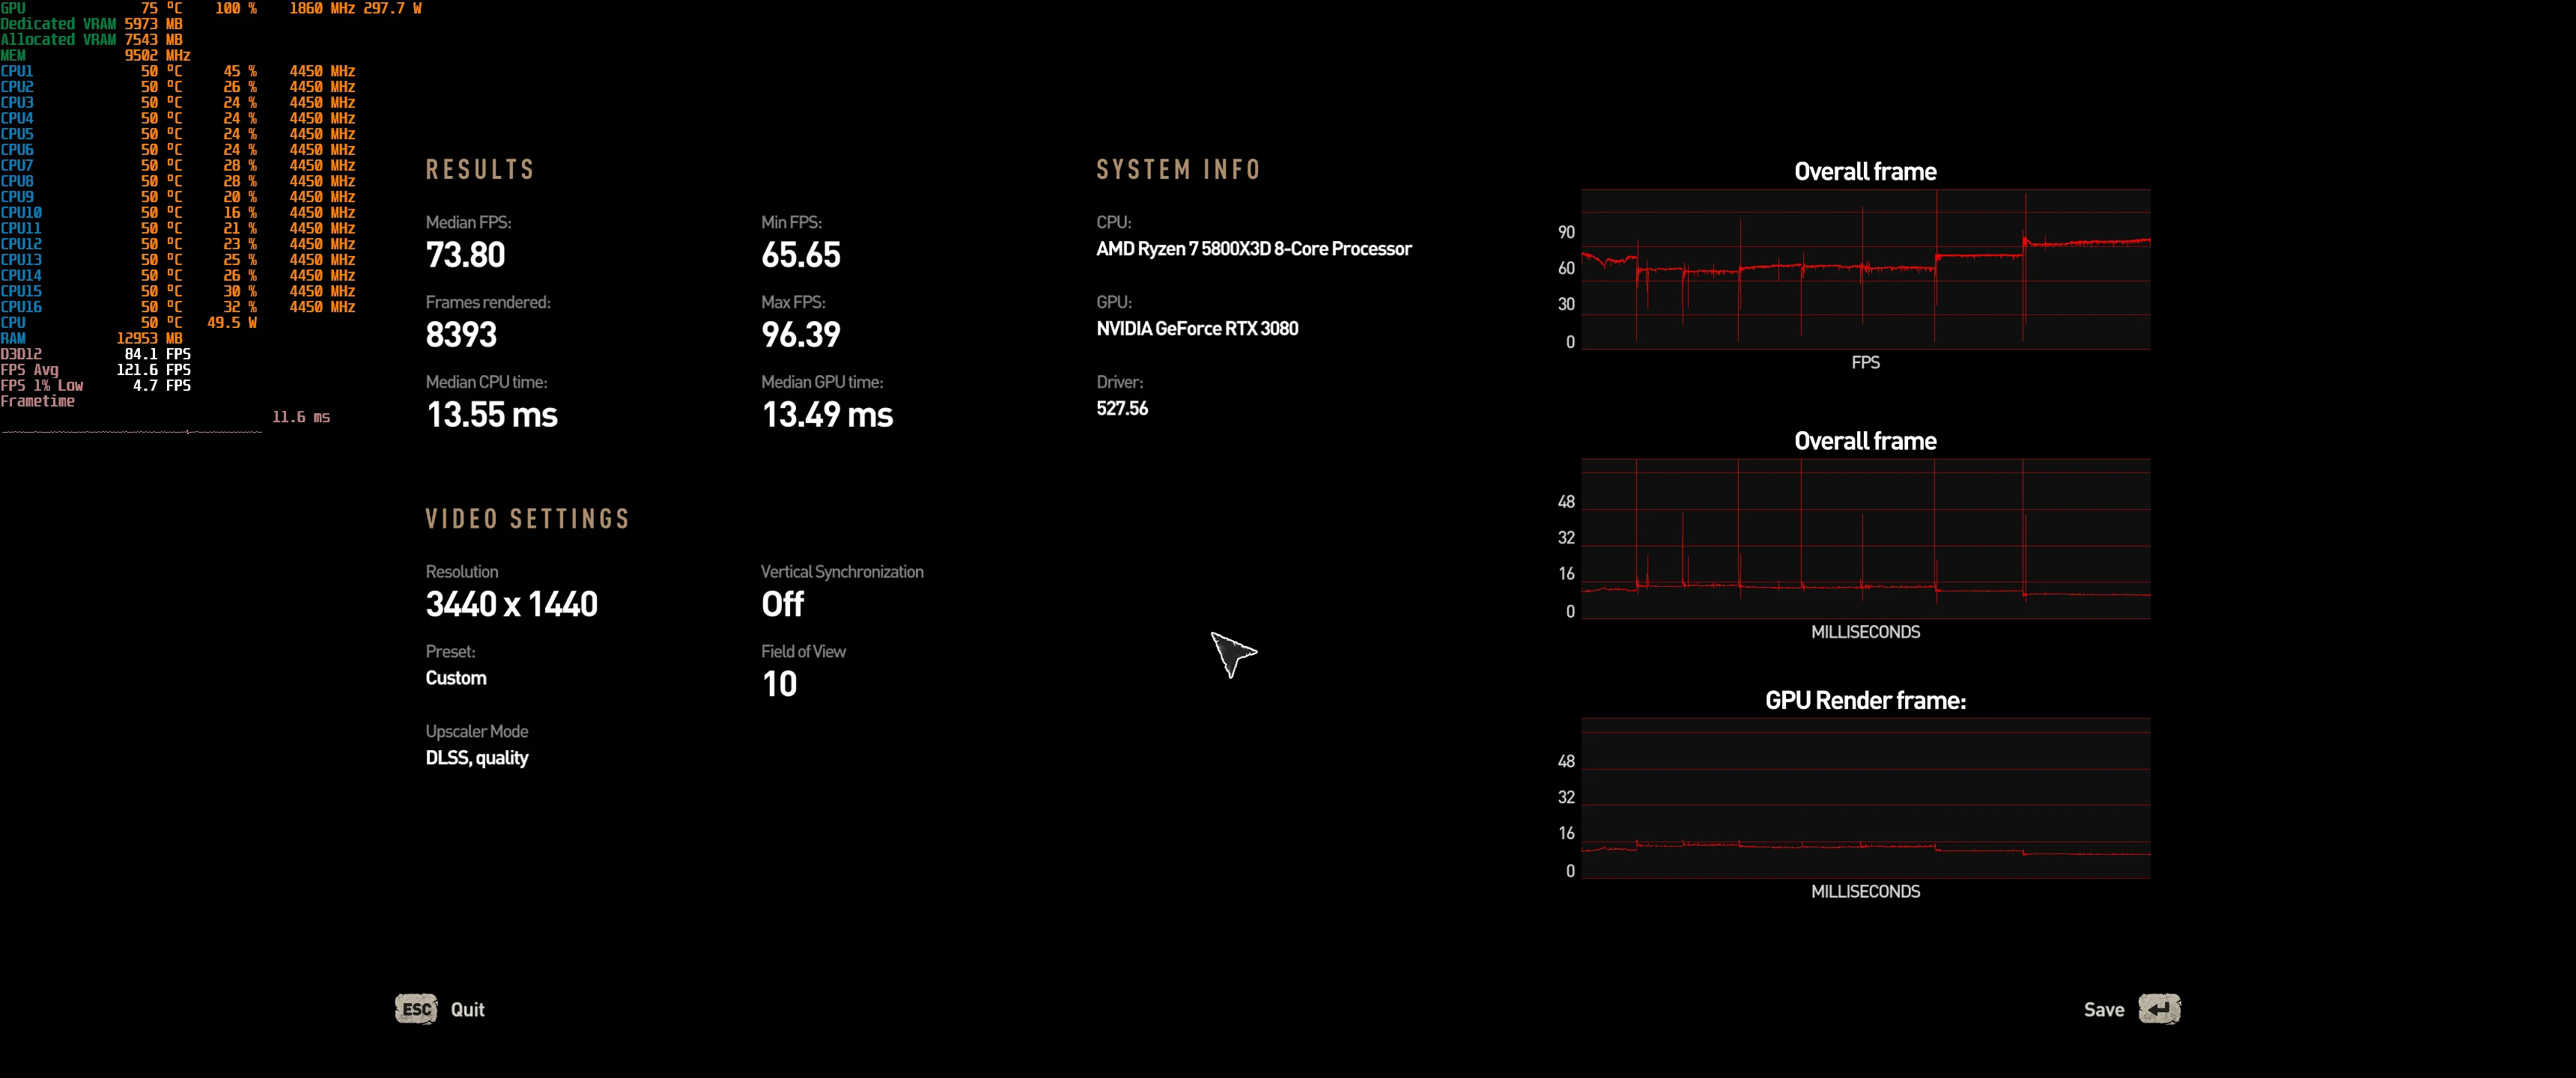
Task: Click the DLSS, quality upscaler text
Action: [x=477, y=758]
